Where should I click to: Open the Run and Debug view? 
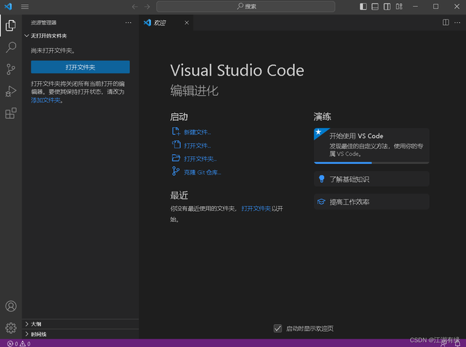[10, 91]
